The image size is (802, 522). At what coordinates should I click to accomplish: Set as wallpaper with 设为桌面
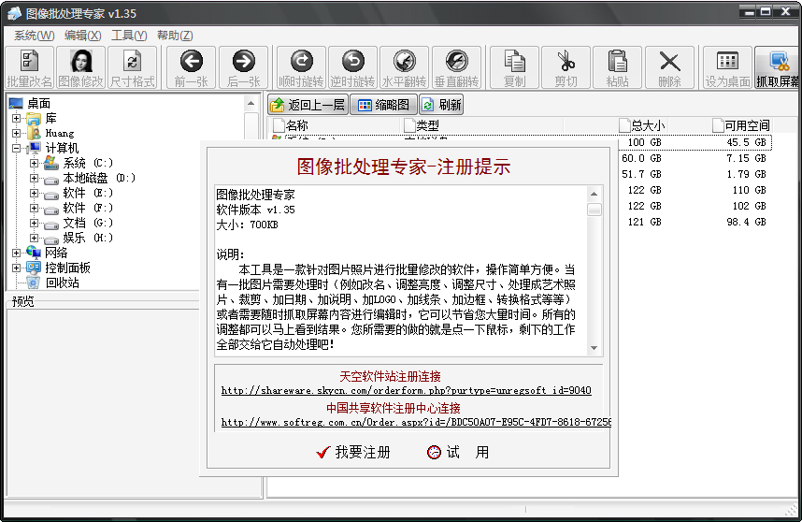click(727, 67)
